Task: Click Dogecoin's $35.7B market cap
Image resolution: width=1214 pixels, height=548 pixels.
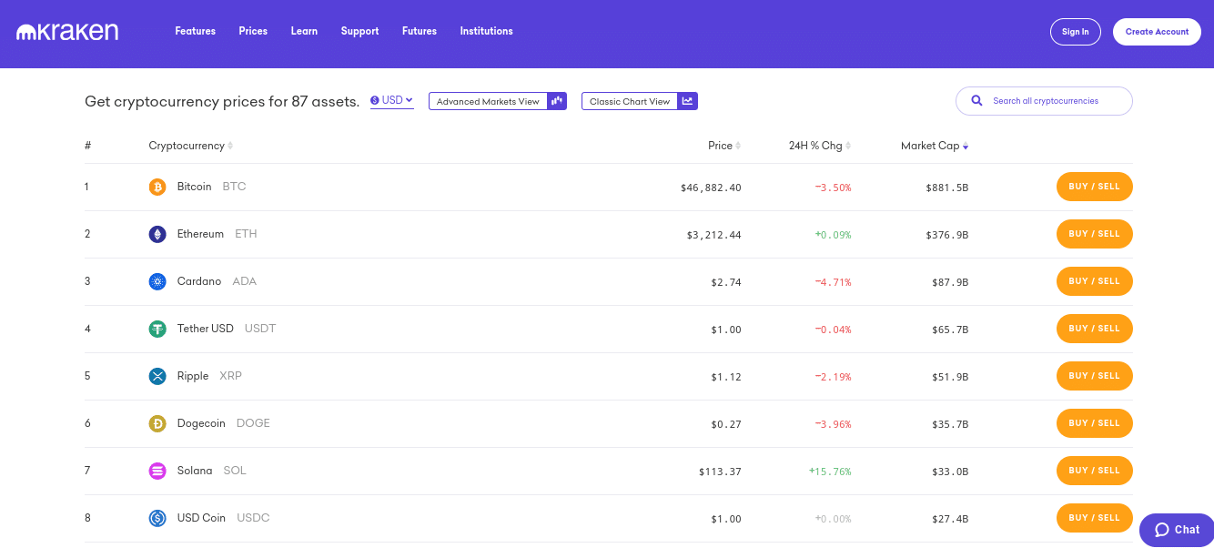Action: [950, 424]
